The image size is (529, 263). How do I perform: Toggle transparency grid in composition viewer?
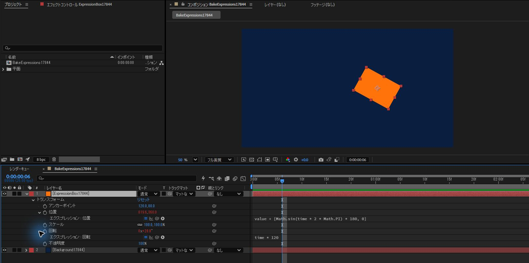(x=252, y=160)
